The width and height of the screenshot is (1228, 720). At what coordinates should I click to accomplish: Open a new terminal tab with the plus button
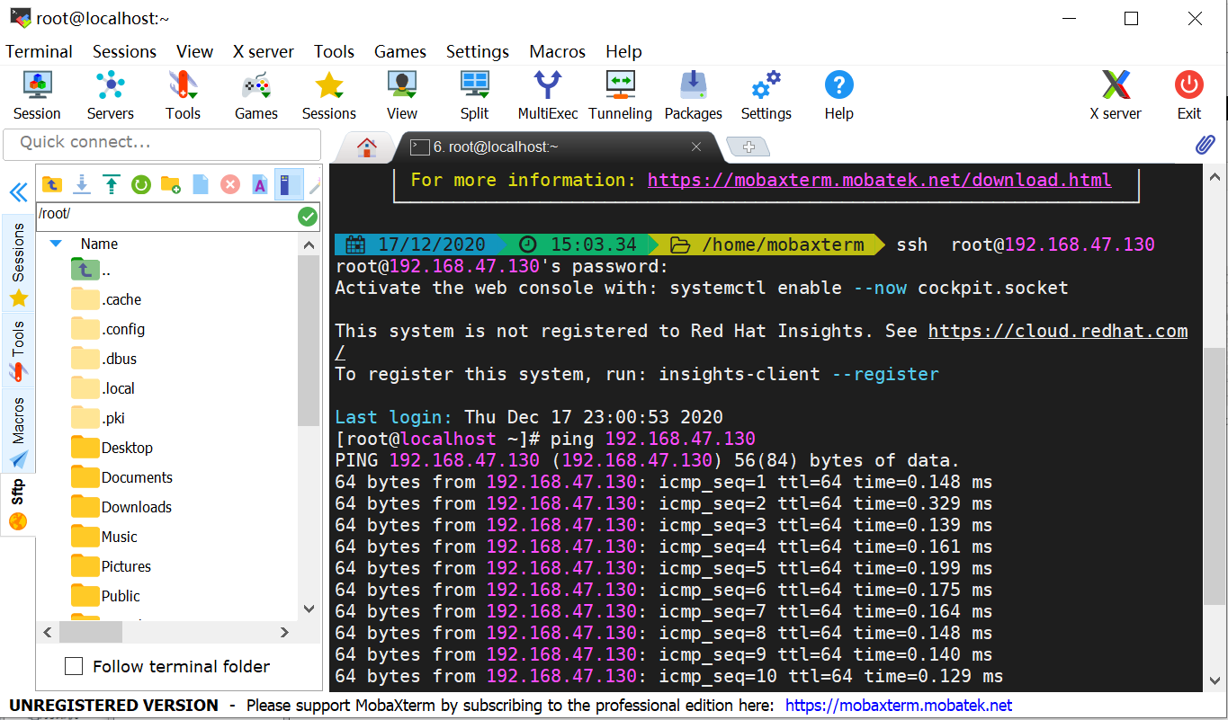[748, 147]
